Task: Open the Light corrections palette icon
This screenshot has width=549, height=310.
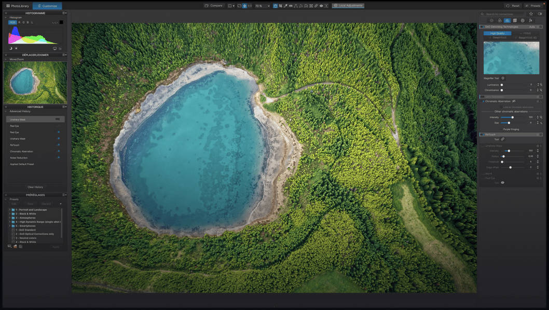Action: coord(492,20)
